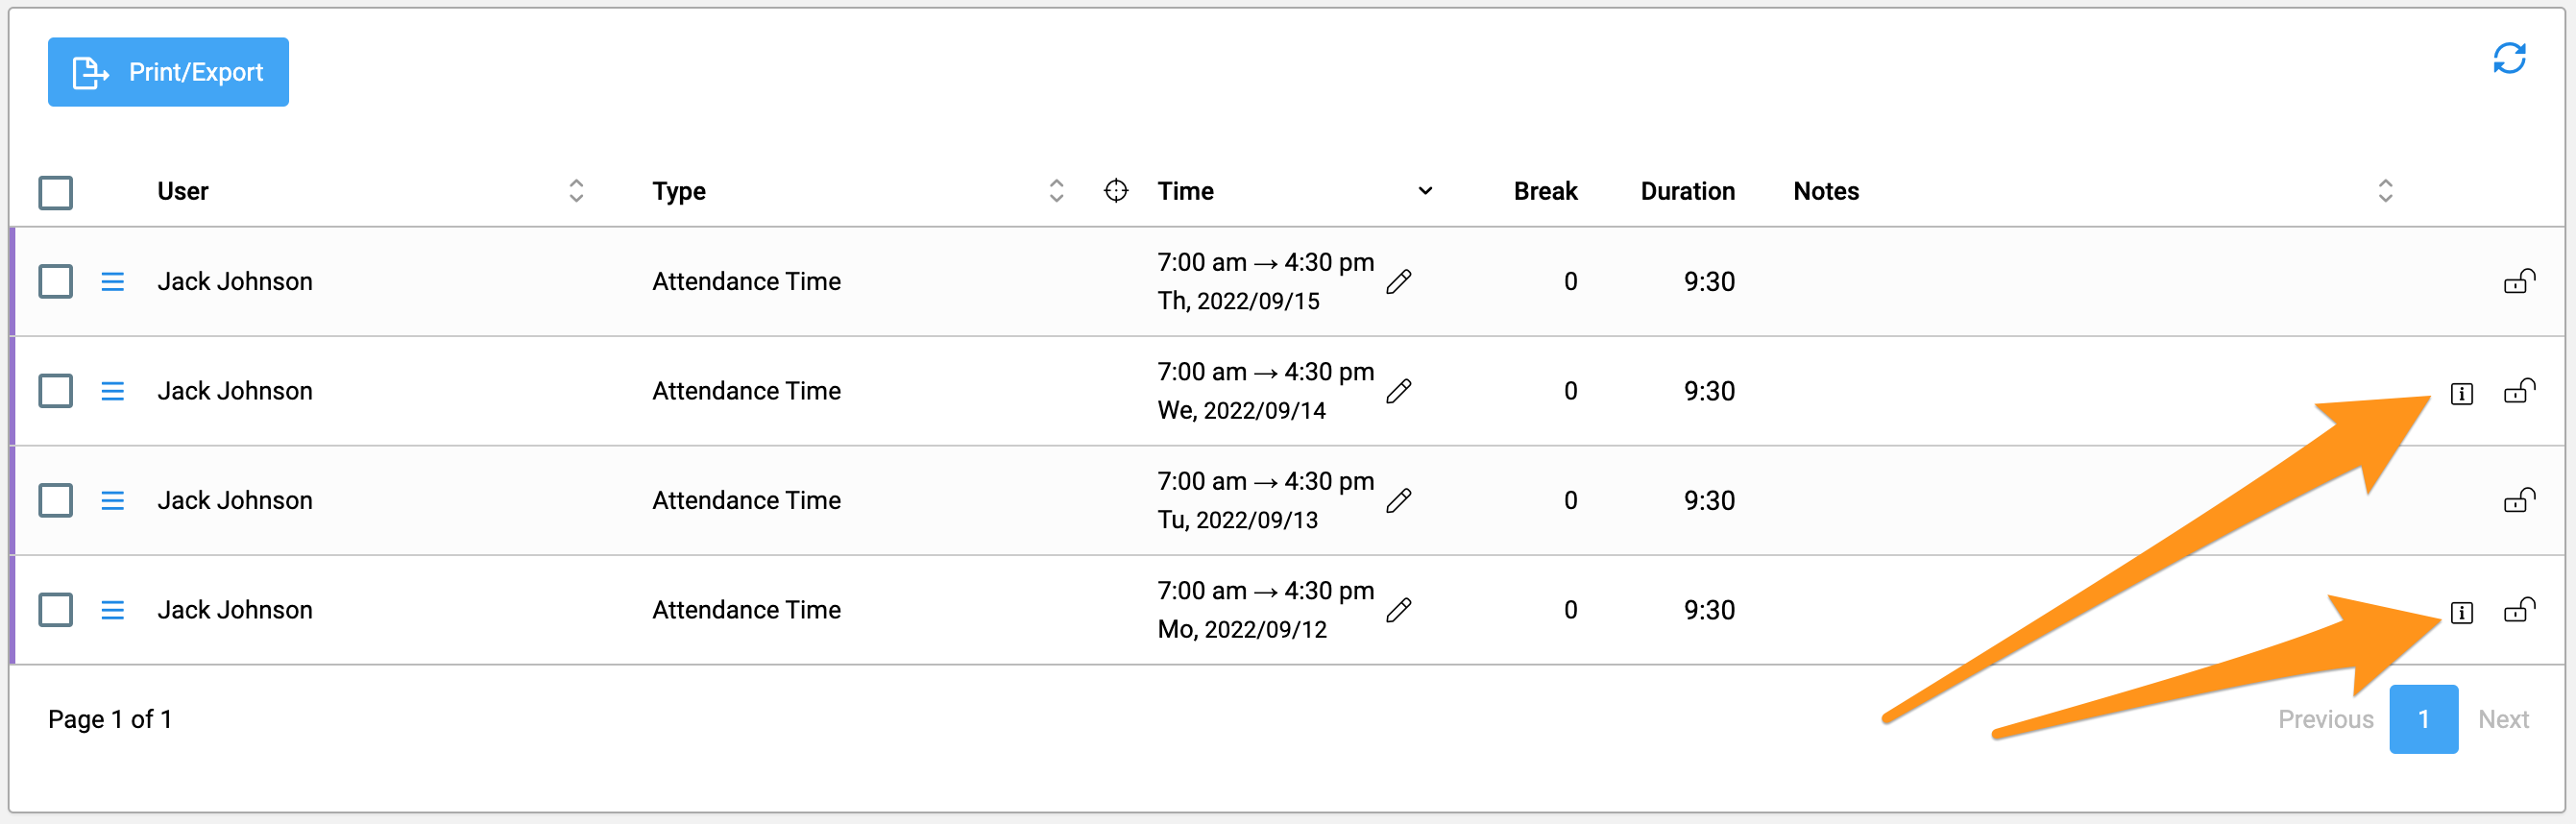
Task: Check the box for the 2022/09/15 row
Action: pos(56,281)
